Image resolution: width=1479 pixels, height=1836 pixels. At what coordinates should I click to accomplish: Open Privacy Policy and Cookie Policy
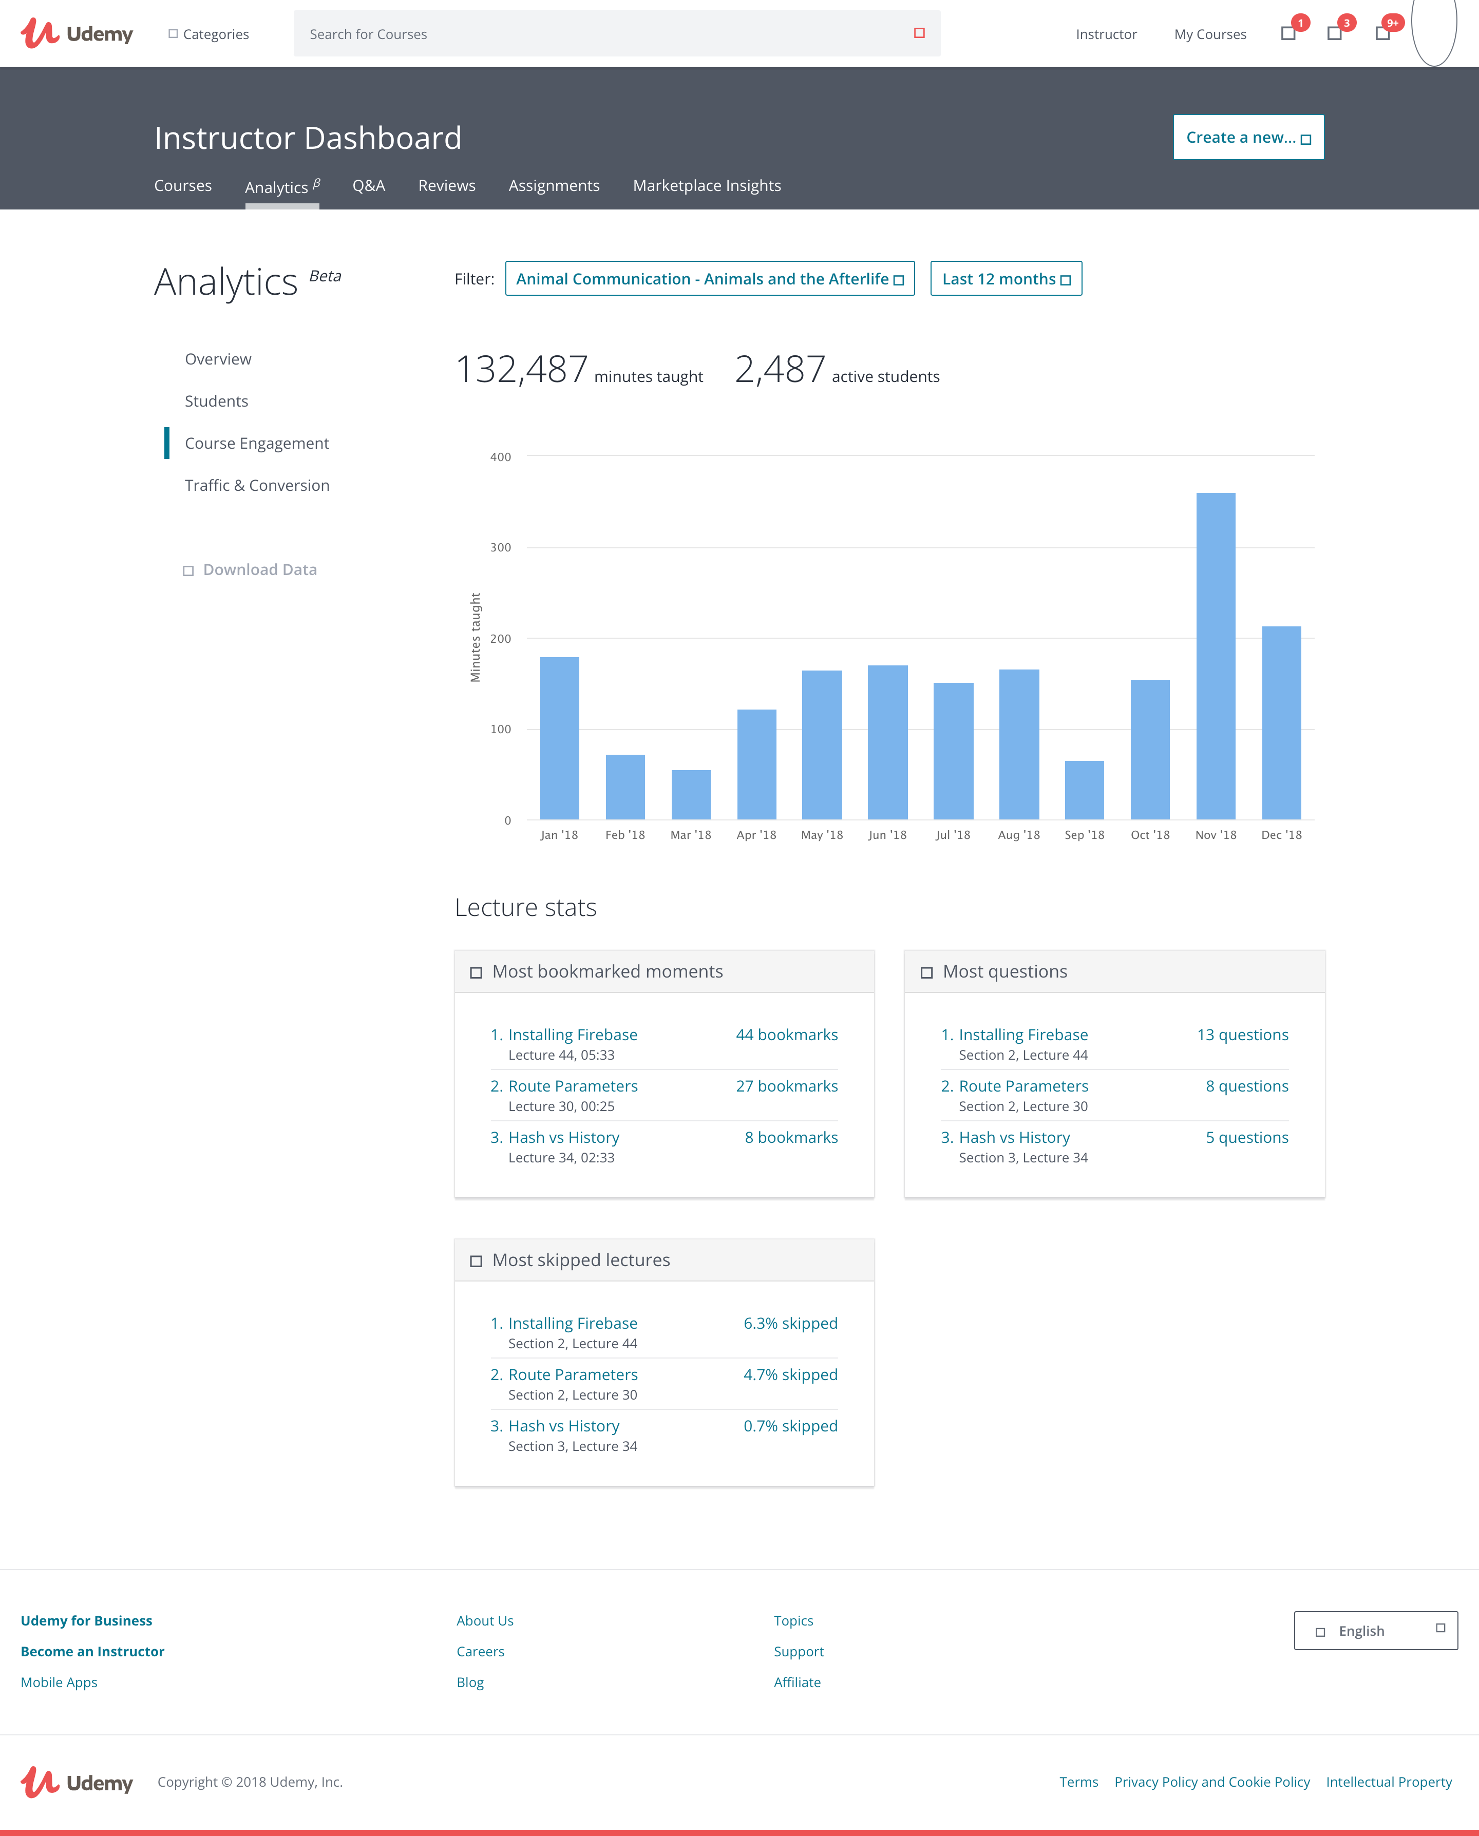[1211, 1782]
